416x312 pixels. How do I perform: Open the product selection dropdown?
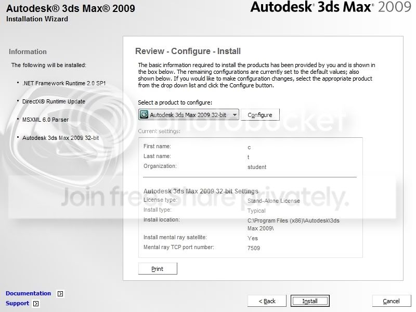[x=188, y=114]
